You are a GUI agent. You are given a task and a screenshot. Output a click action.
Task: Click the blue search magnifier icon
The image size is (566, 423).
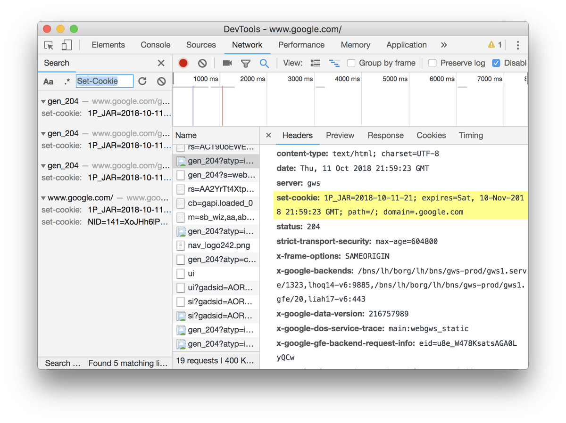(264, 63)
